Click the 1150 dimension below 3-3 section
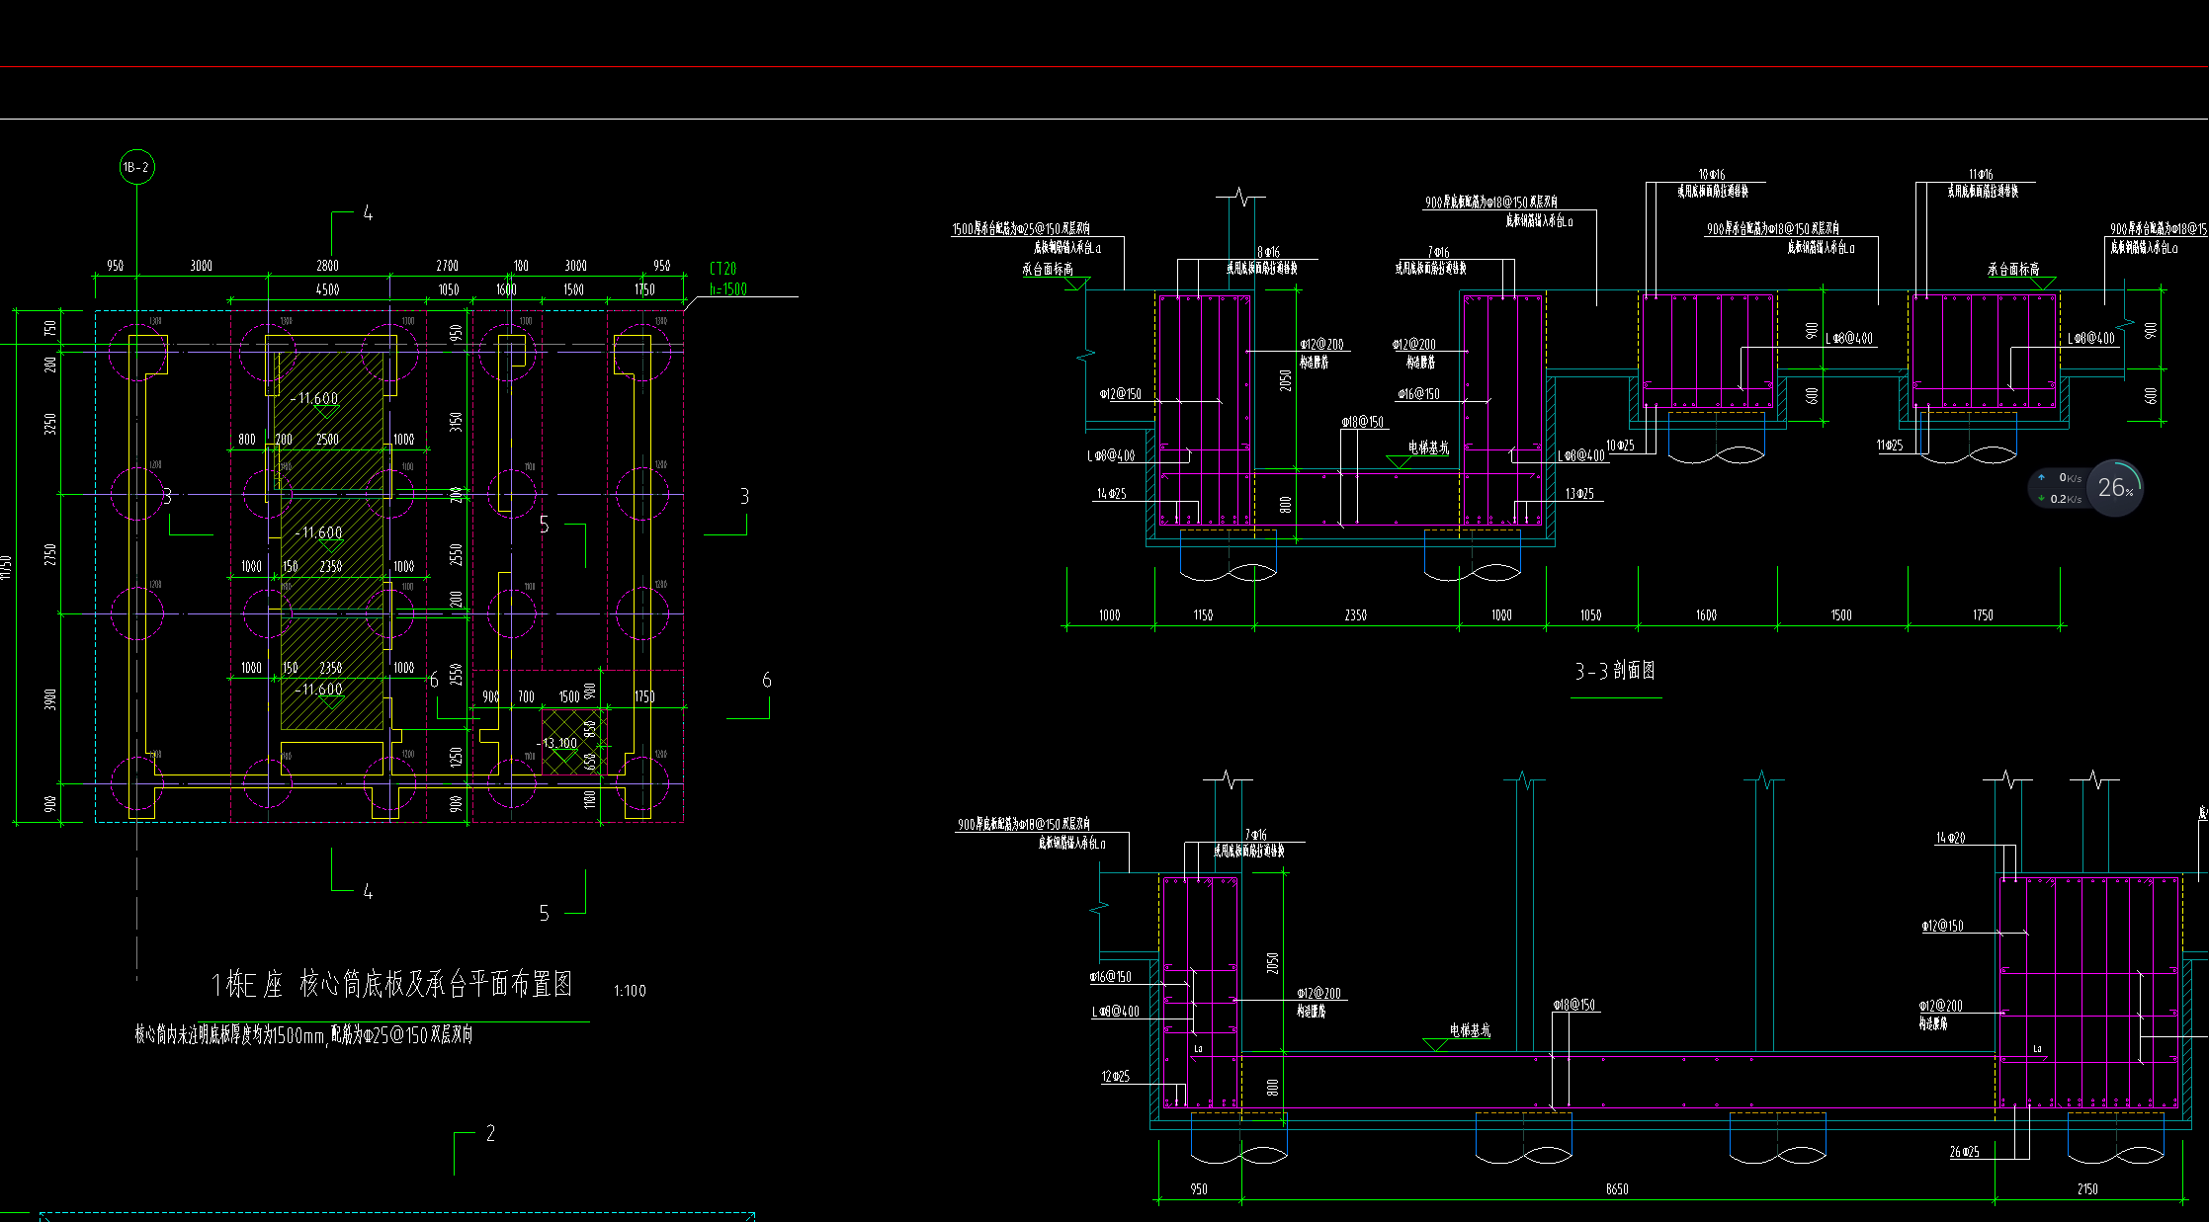 (1203, 615)
